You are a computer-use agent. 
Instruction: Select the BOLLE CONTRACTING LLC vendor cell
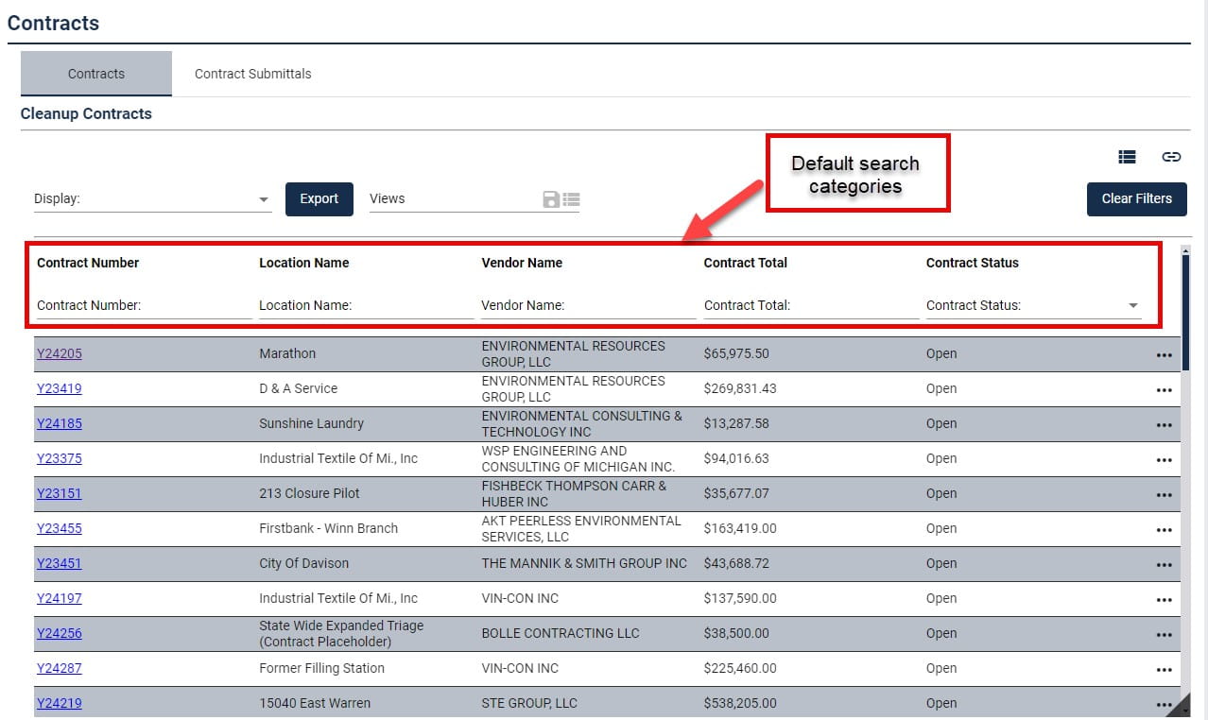pyautogui.click(x=561, y=633)
